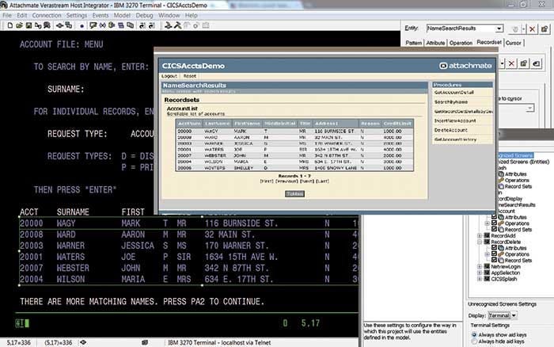The width and height of the screenshot is (554, 347).
Task: Select the RecordAdd entity label in tree
Action: 503,235
